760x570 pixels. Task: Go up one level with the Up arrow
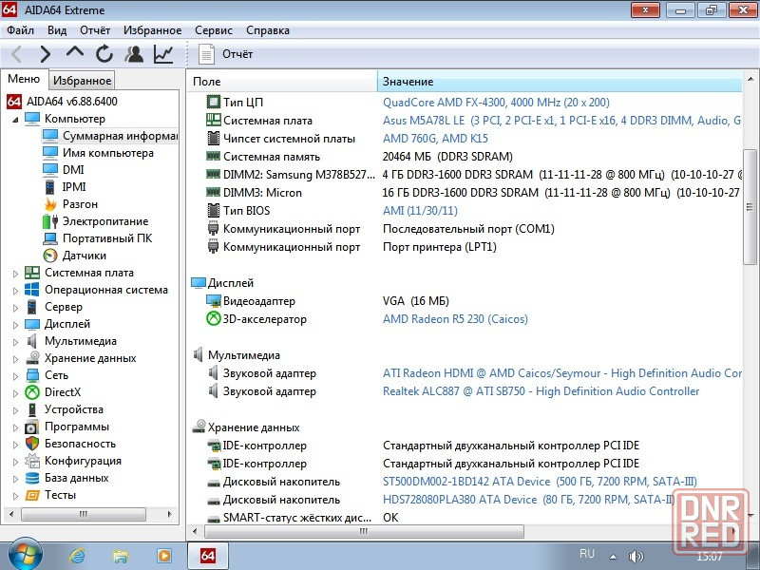[75, 53]
